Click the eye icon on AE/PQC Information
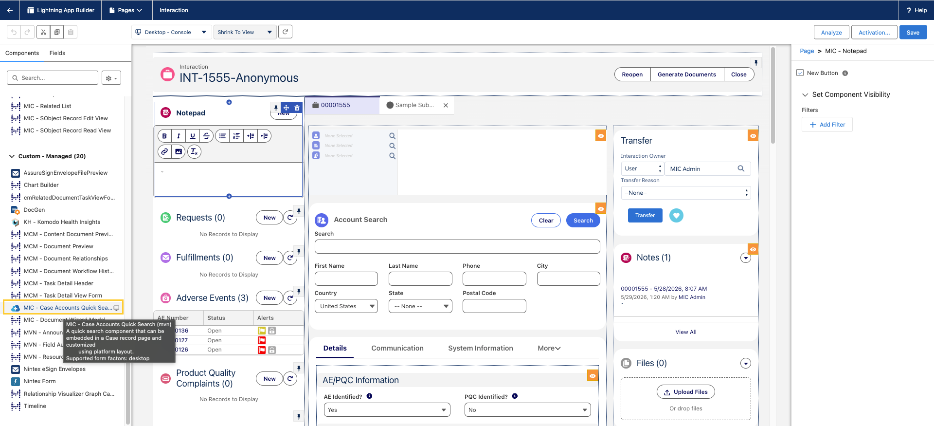934x426 pixels. 593,376
